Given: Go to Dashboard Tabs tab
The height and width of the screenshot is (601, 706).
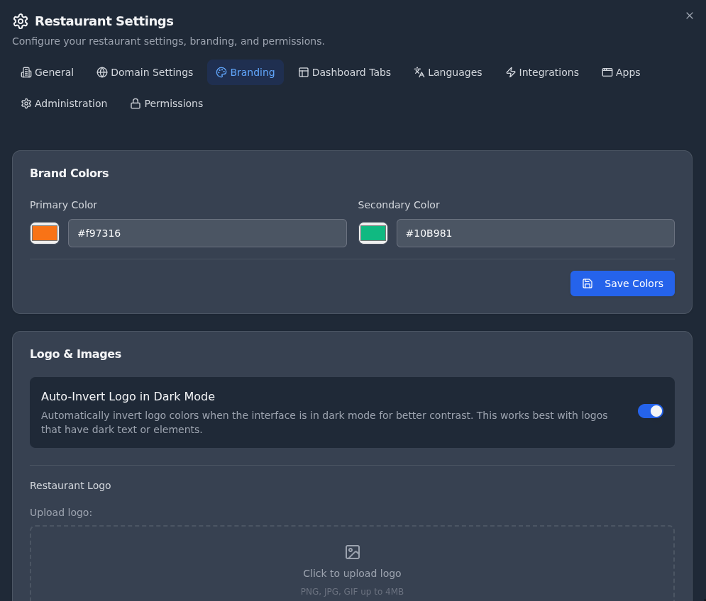Looking at the screenshot, I should [345, 72].
